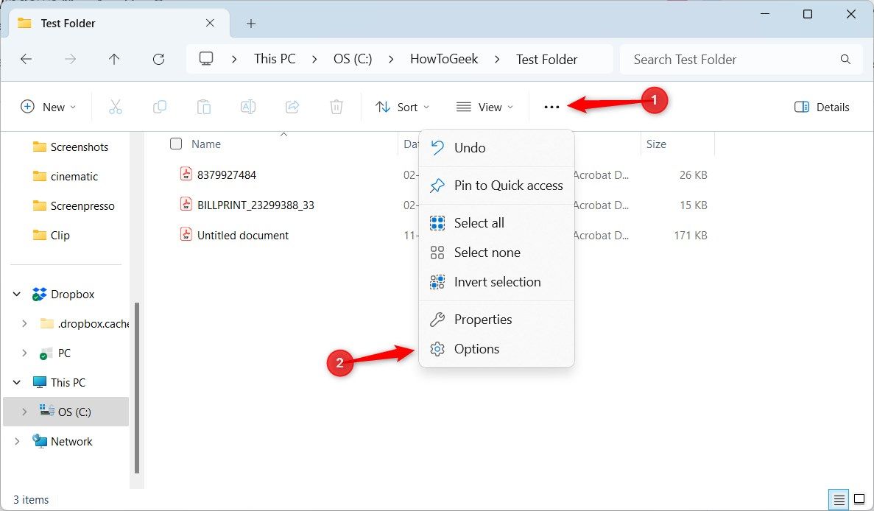Click chevron after This PC in address bar
The image size is (874, 511).
pos(315,59)
